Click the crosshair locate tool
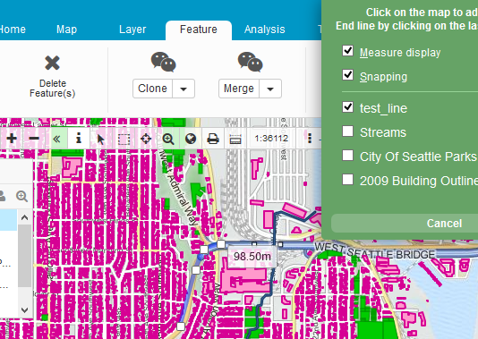This screenshot has height=339, width=478. click(x=146, y=139)
